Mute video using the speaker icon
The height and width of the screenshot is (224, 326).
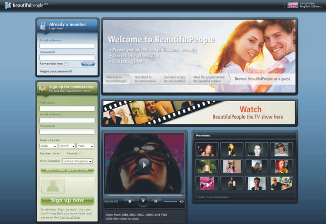pyautogui.click(x=181, y=202)
